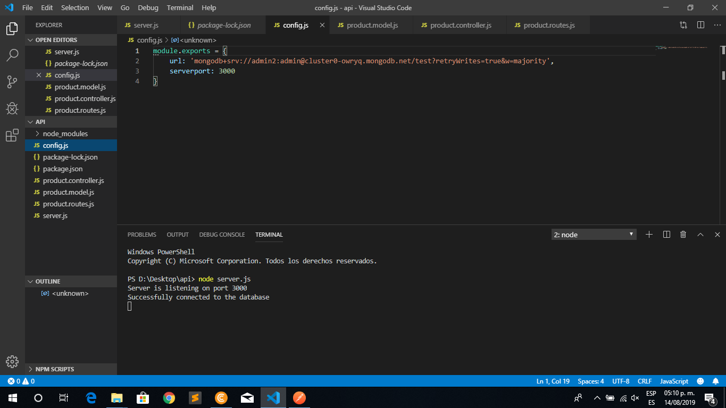Change line endings via CRLF
The height and width of the screenshot is (408, 726).
[645, 381]
